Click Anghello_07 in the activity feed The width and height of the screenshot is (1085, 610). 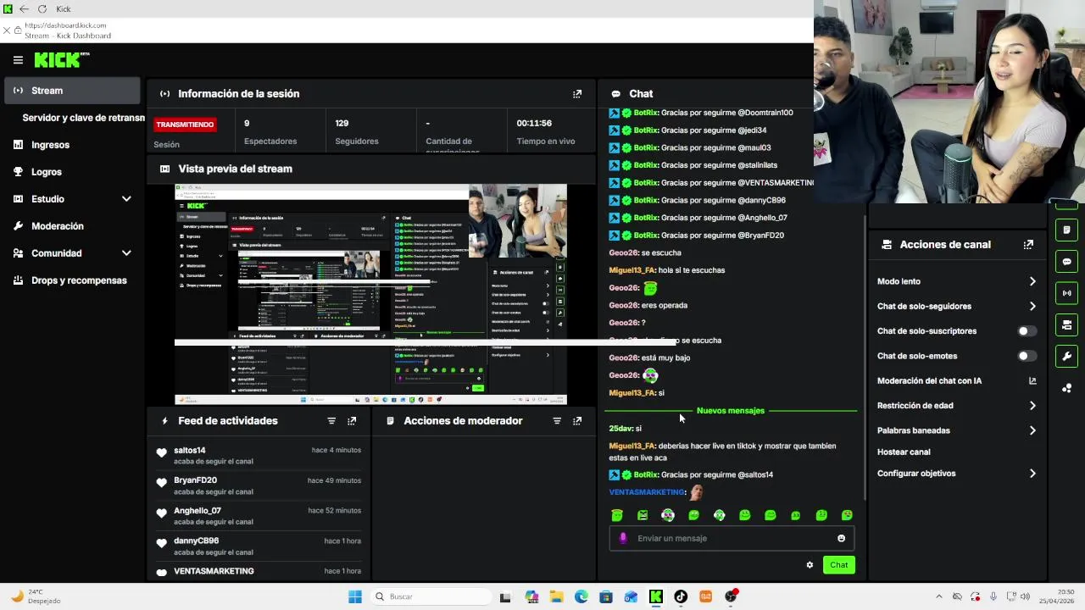tap(198, 511)
